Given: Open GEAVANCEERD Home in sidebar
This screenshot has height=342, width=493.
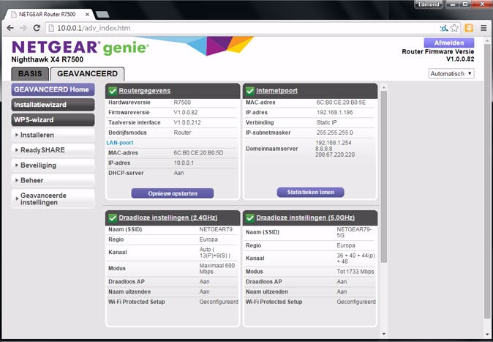Looking at the screenshot, I should coord(53,89).
